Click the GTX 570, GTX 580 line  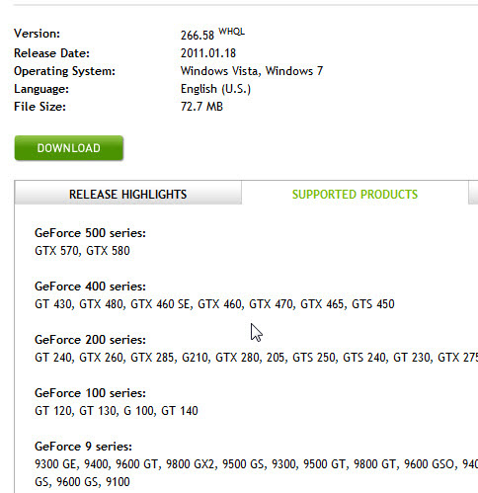click(82, 251)
